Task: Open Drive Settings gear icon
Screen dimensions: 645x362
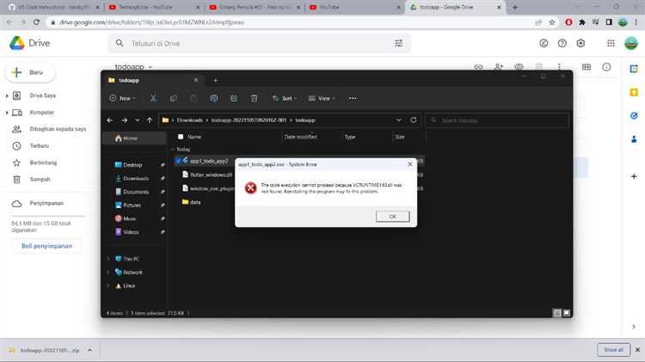Action: pos(580,43)
